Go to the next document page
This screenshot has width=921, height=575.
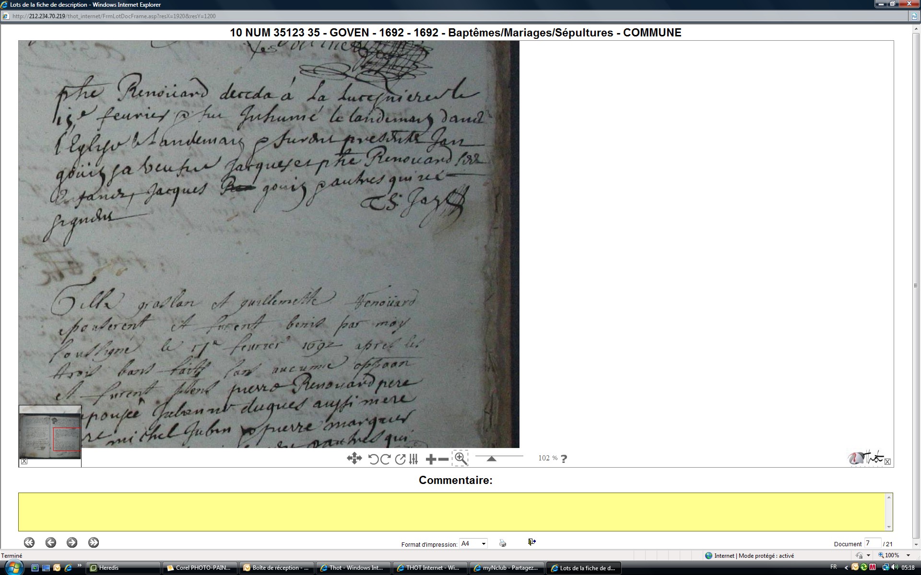(72, 542)
